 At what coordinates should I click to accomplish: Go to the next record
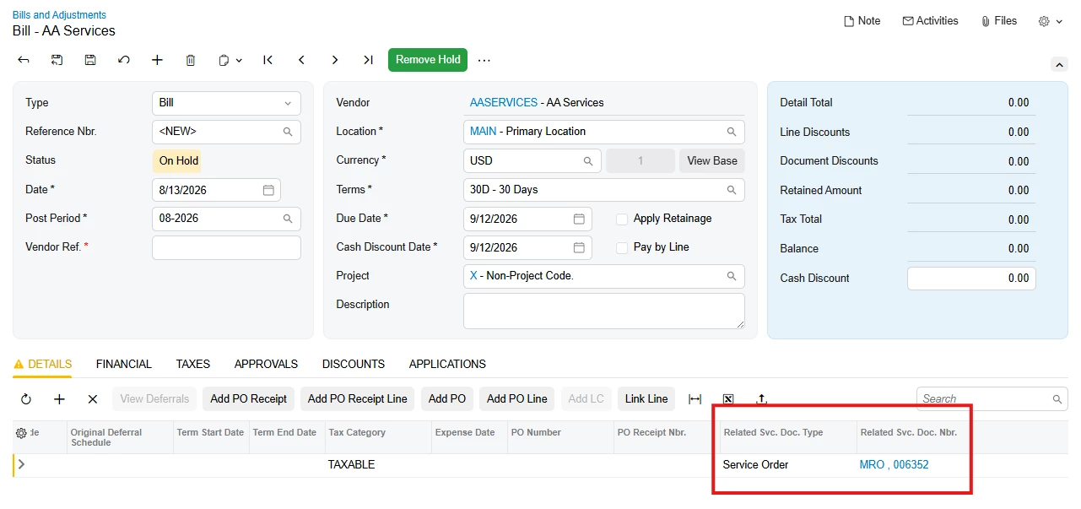(335, 60)
